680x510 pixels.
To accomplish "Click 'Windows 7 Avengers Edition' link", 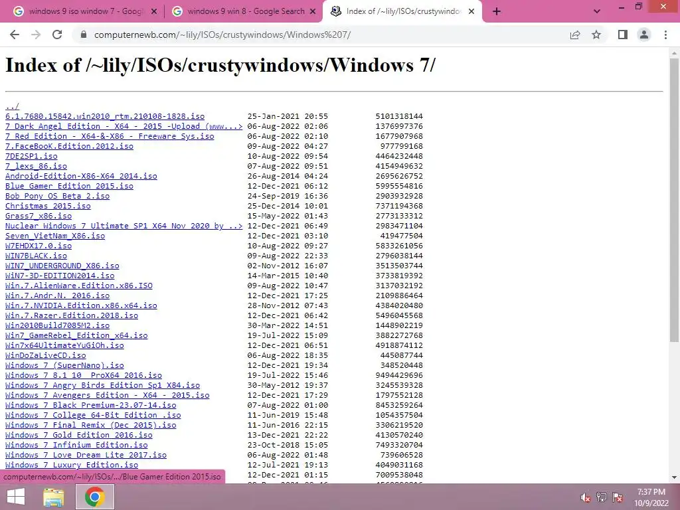I will click(x=108, y=396).
